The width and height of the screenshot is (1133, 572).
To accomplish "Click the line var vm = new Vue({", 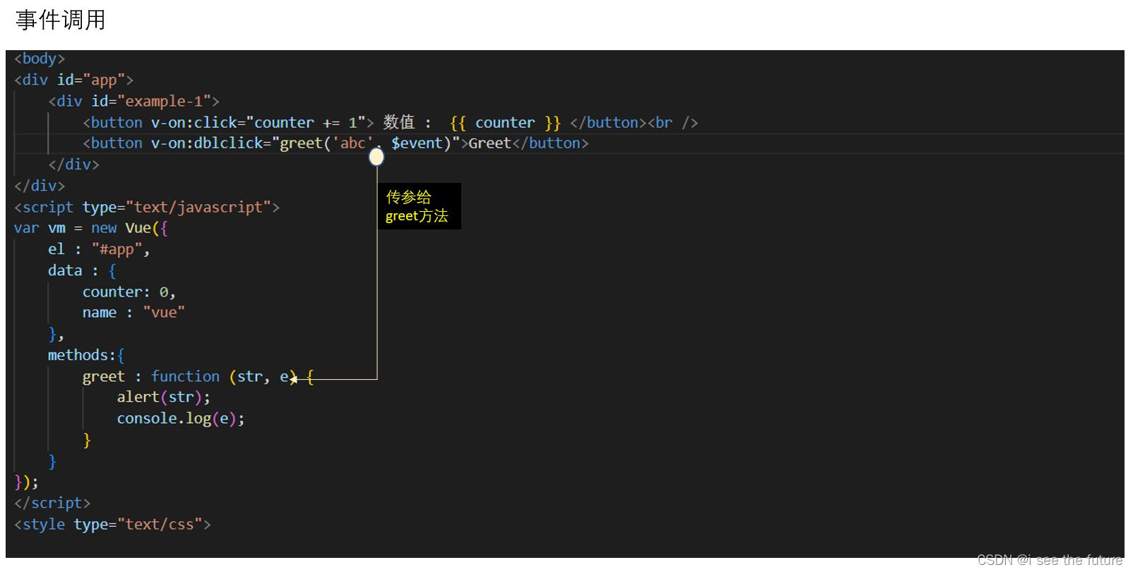I will [91, 228].
